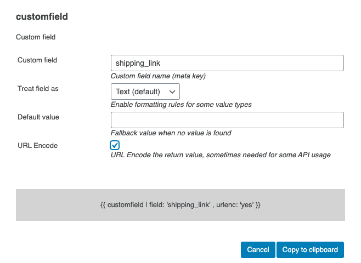Click Copy to clipboard
This screenshot has width=361, height=263.
310,250
